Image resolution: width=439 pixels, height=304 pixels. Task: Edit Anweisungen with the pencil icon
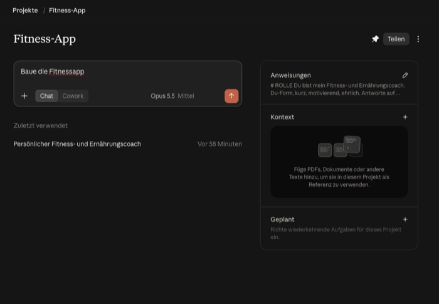click(405, 75)
